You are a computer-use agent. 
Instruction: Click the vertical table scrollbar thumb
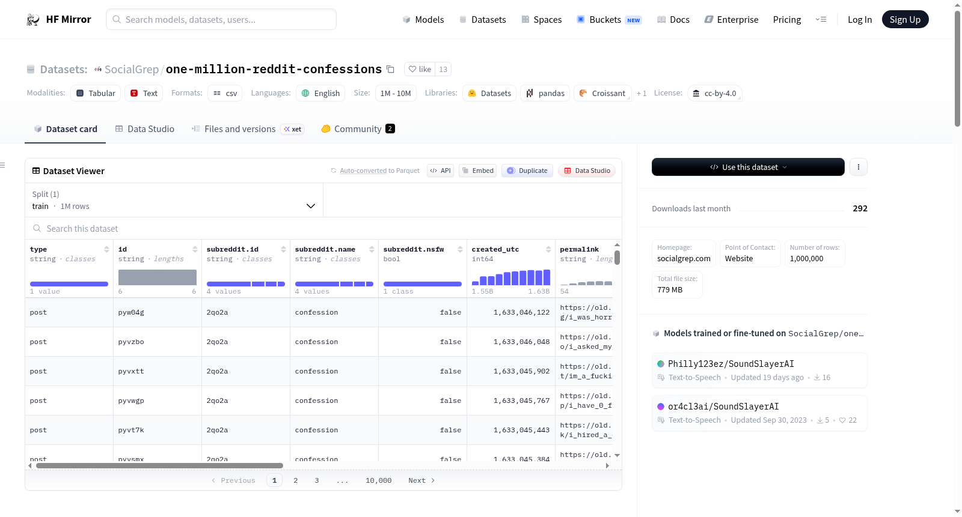[x=617, y=258]
